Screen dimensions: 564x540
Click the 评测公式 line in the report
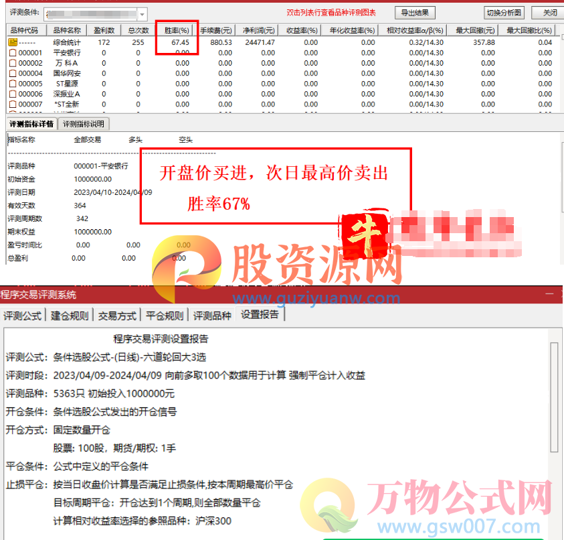pos(106,357)
